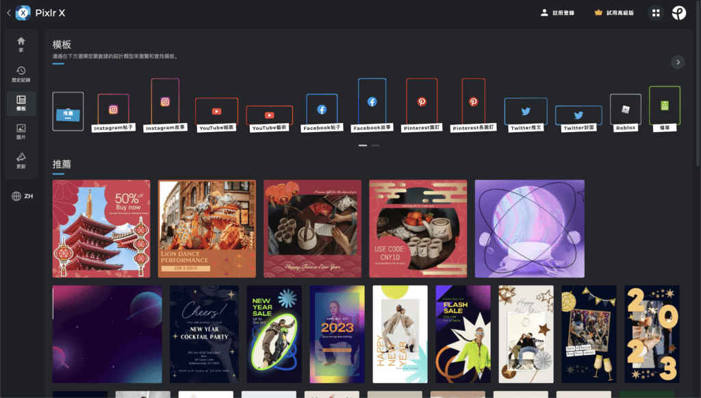The width and height of the screenshot is (701, 398).
Task: Open the apps grid icon in header
Action: (x=656, y=13)
